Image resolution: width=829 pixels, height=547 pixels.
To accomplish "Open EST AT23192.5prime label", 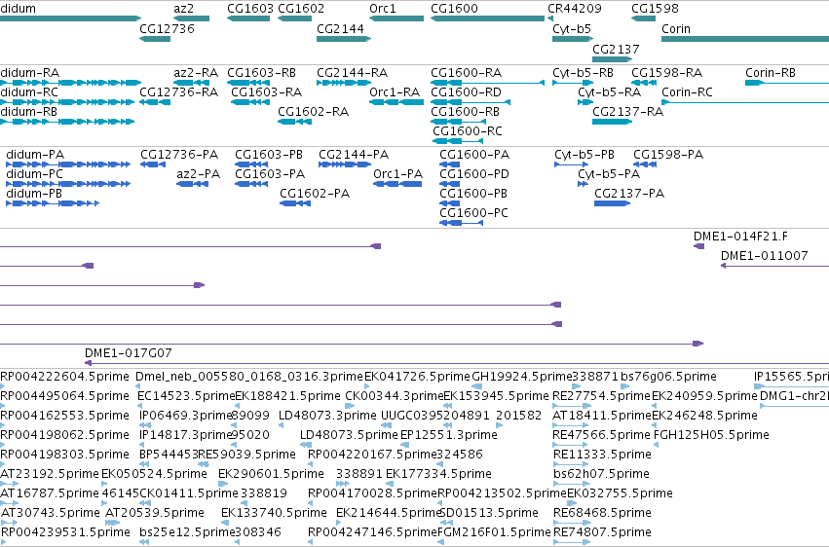I will 49,474.
